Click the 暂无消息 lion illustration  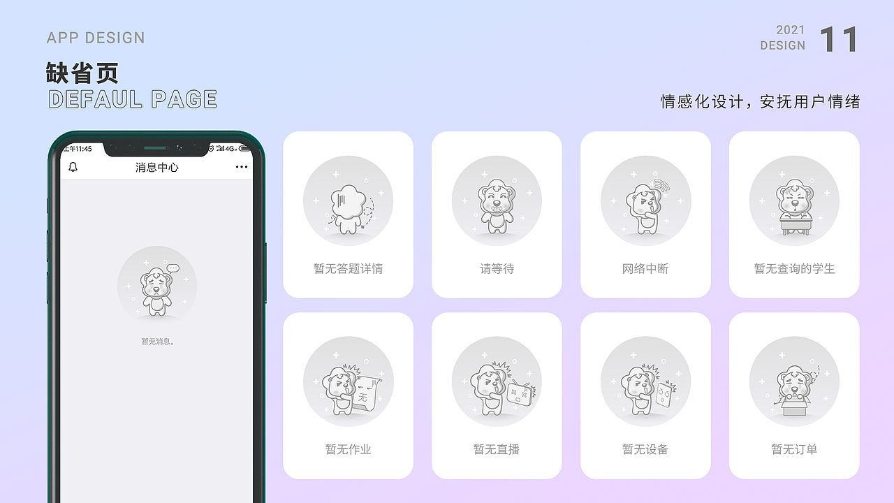(x=157, y=286)
